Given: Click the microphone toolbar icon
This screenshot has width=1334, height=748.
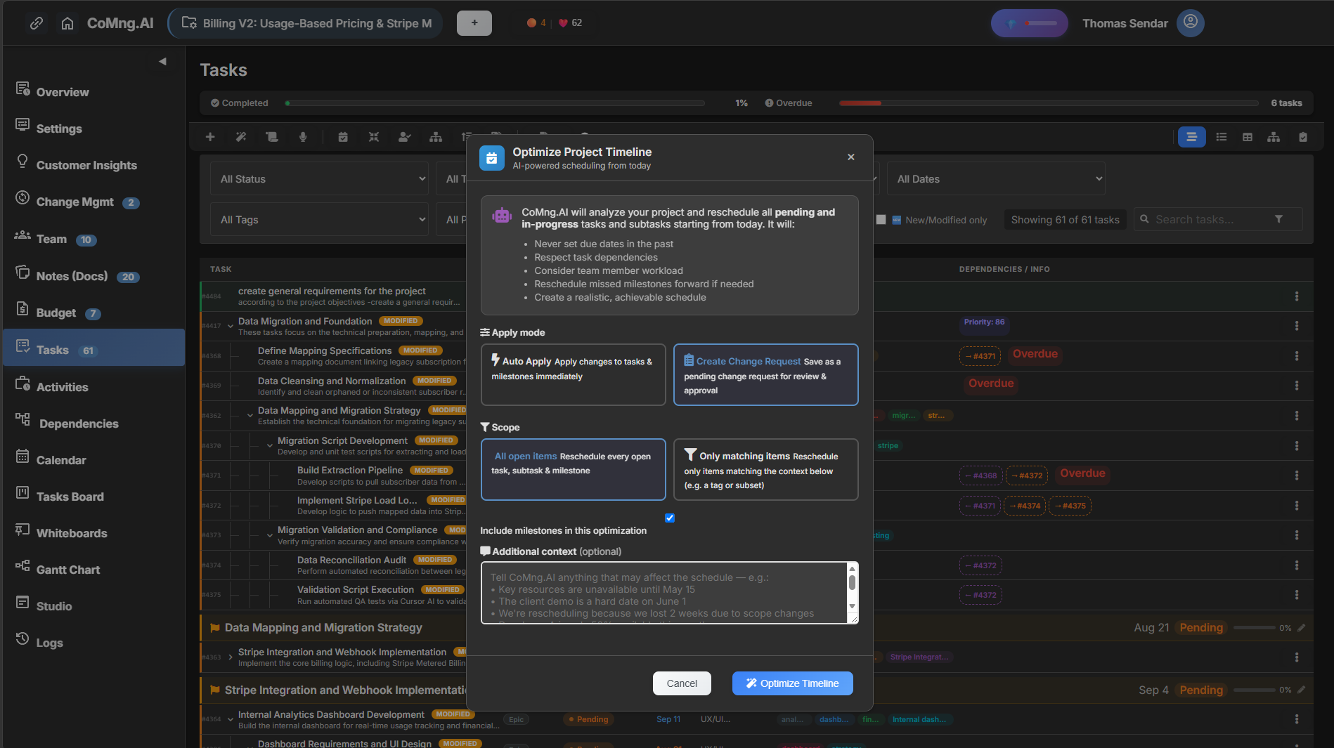Looking at the screenshot, I should [303, 137].
